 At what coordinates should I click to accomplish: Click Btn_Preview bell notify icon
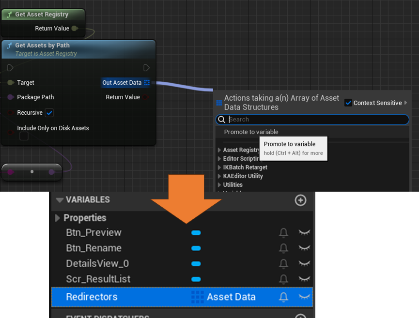pyautogui.click(x=283, y=232)
